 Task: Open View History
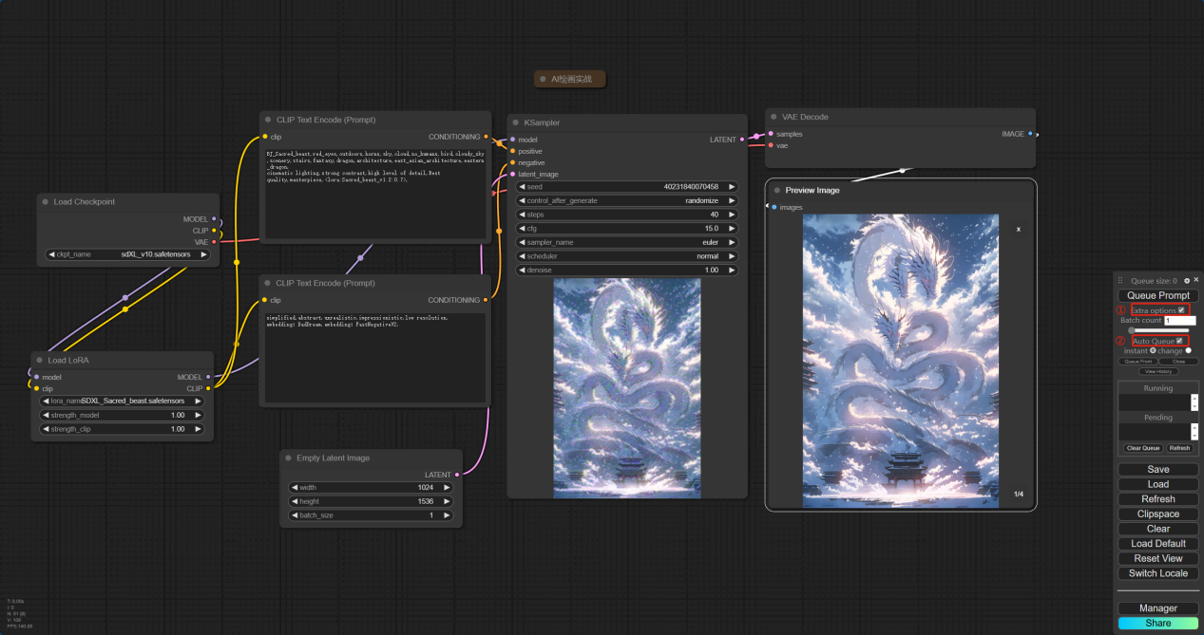click(x=1158, y=371)
